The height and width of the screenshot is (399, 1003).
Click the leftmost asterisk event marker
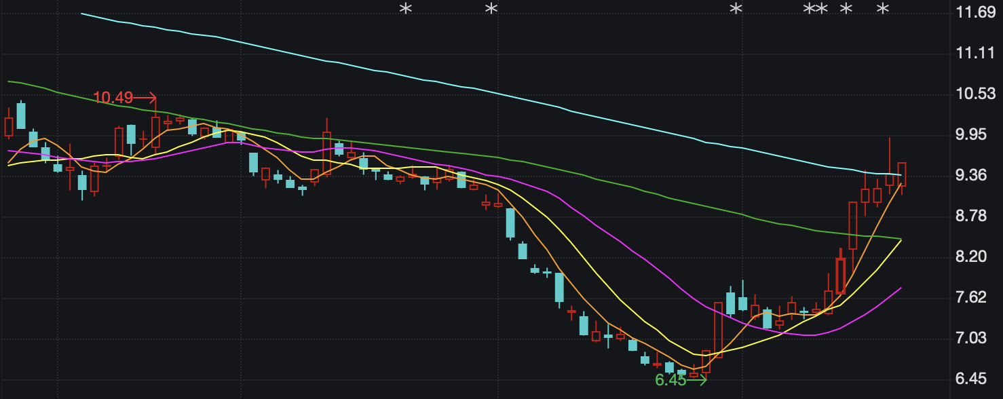tap(405, 9)
